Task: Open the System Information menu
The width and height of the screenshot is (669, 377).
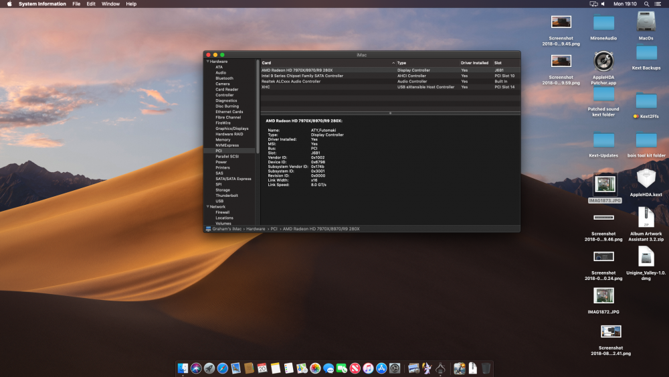Action: point(42,4)
